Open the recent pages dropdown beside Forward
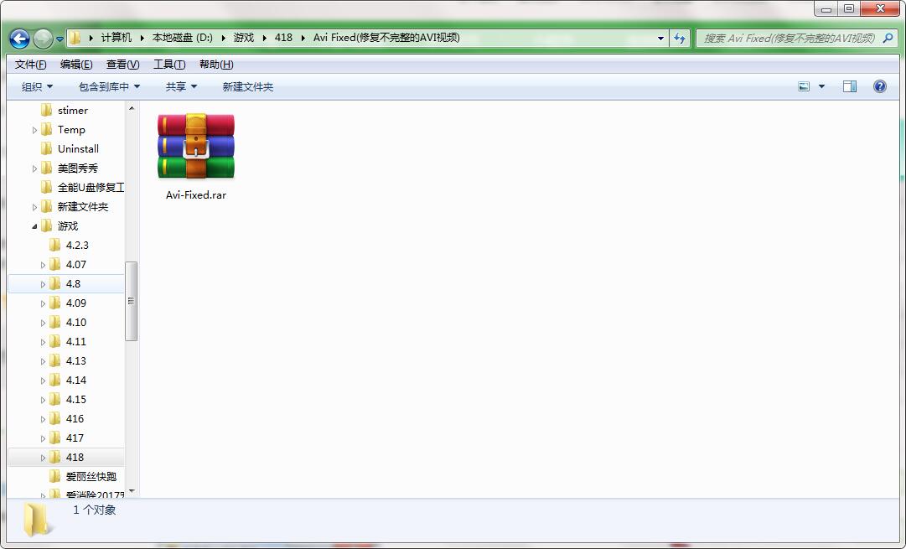The height and width of the screenshot is (549, 906). (60, 39)
